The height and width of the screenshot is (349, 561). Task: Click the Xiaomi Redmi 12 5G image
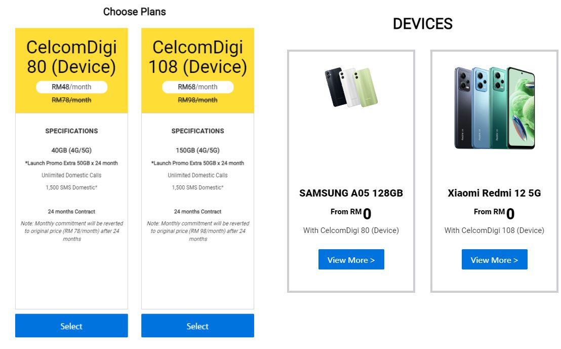(494, 106)
